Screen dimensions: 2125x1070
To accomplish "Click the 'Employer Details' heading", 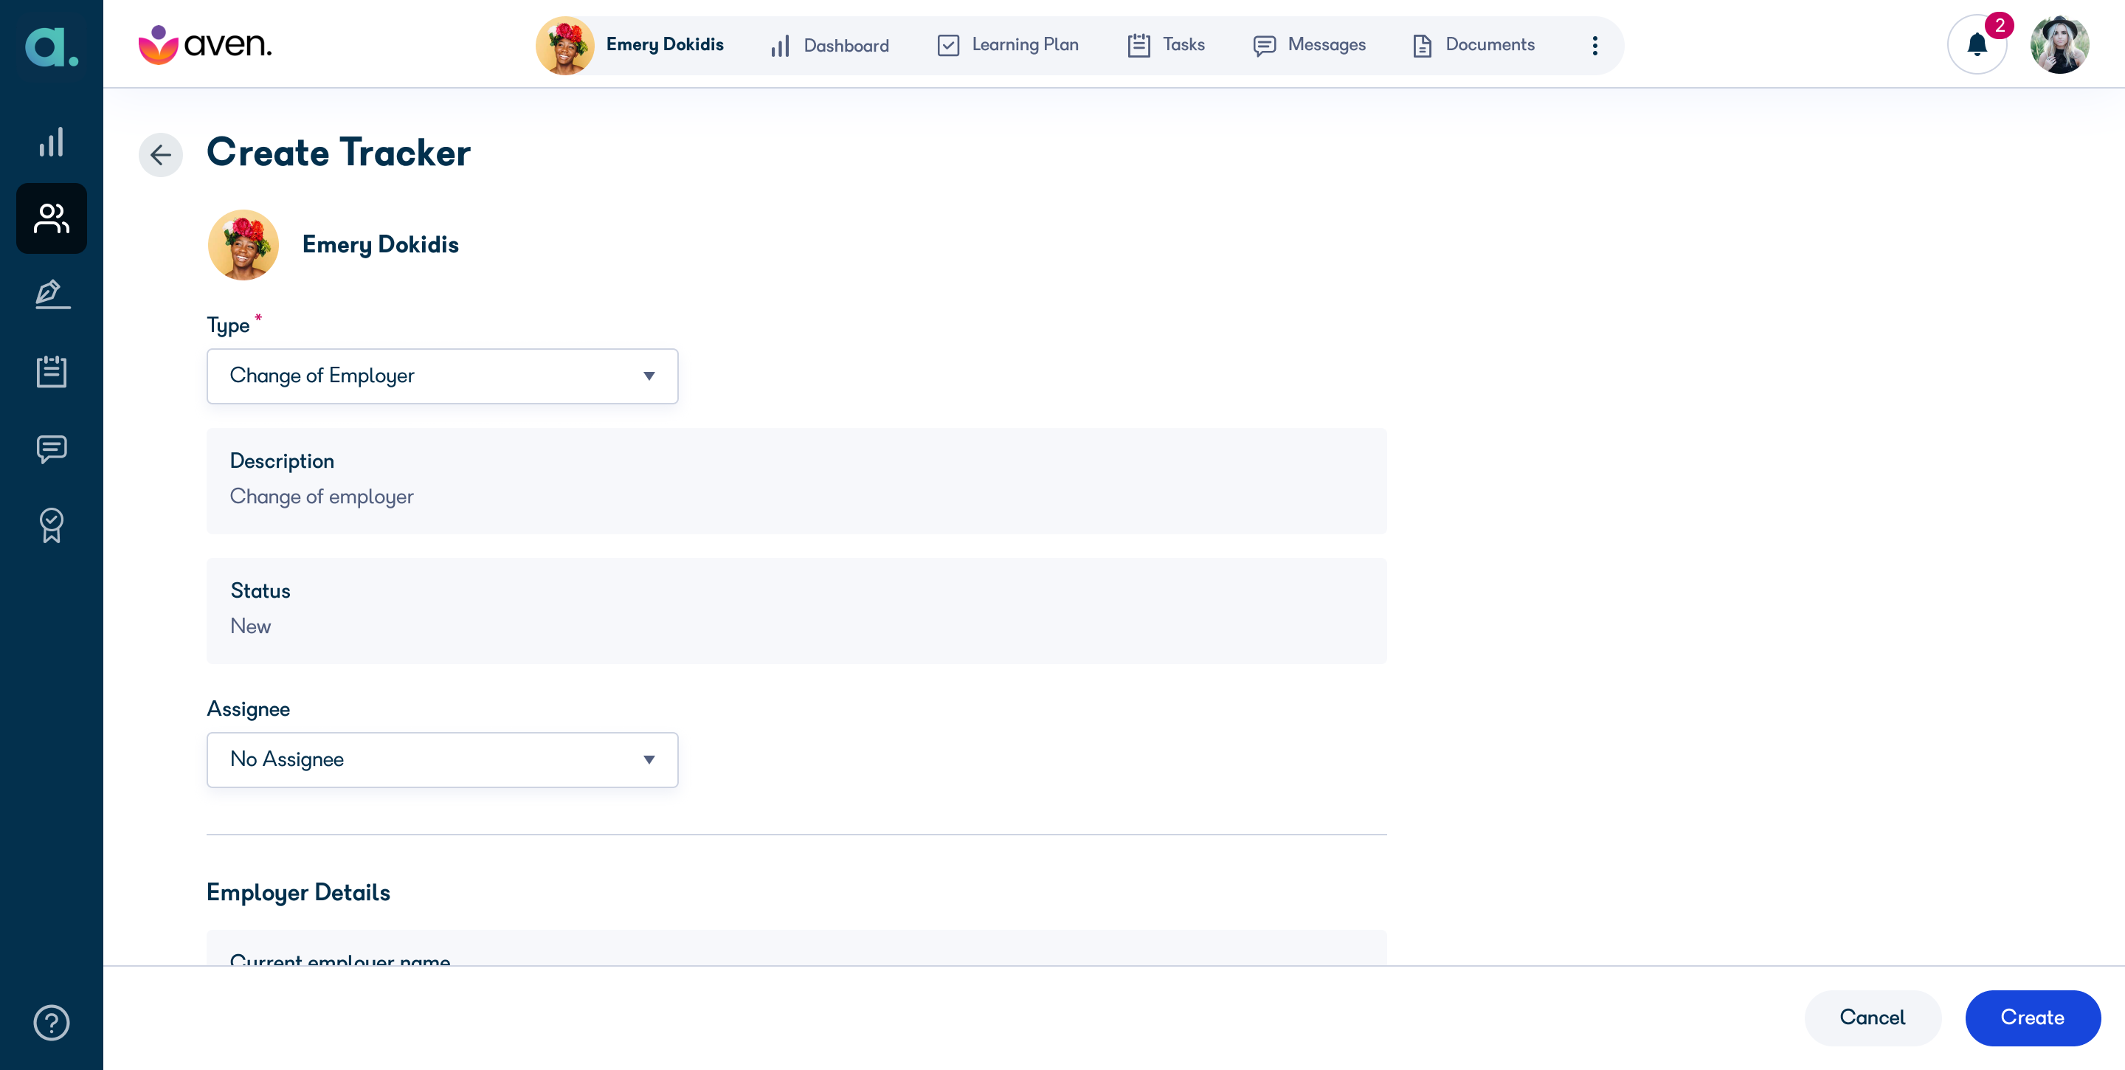I will [x=298, y=893].
